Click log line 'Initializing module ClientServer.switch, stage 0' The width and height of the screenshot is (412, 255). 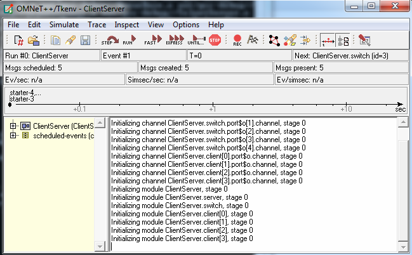[x=180, y=206]
